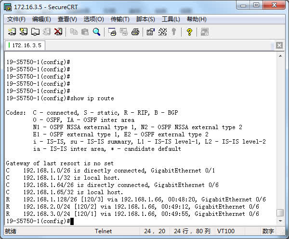Click the Quick Connect toolbar icon
Viewport: 289px width, 239px height.
24,32
